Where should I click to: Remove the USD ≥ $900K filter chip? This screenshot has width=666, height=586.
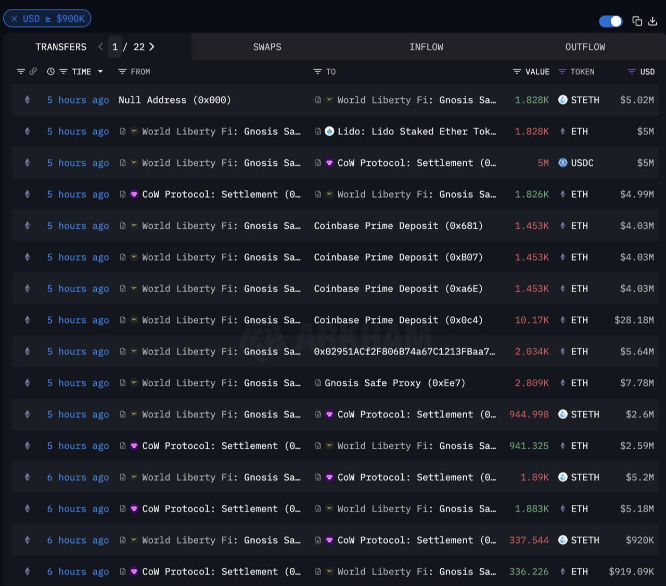click(x=14, y=19)
